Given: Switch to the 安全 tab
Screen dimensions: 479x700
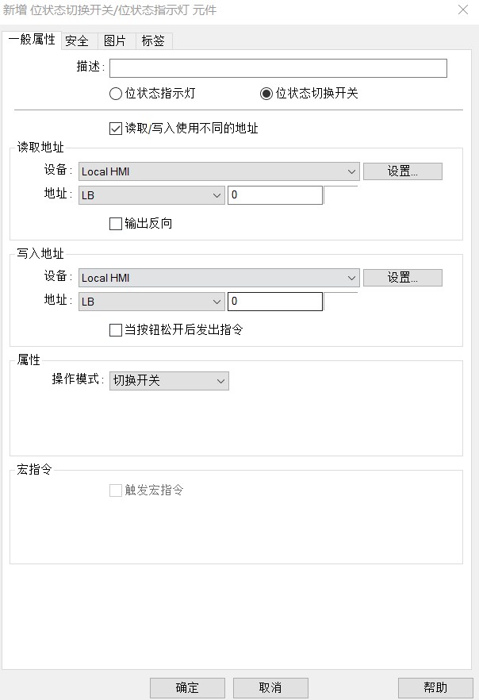Looking at the screenshot, I should [x=77, y=41].
